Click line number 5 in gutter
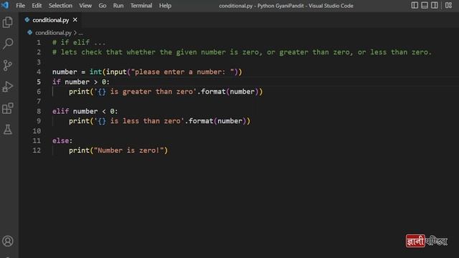Screen dimensions: 459x258 [39, 82]
